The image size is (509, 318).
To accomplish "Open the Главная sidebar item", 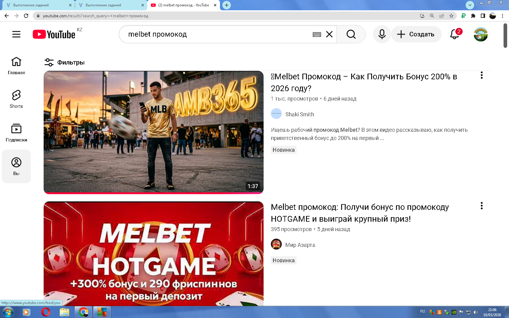I will point(16,65).
